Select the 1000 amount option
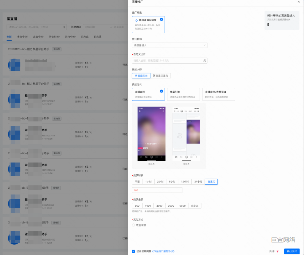 pos(148,206)
